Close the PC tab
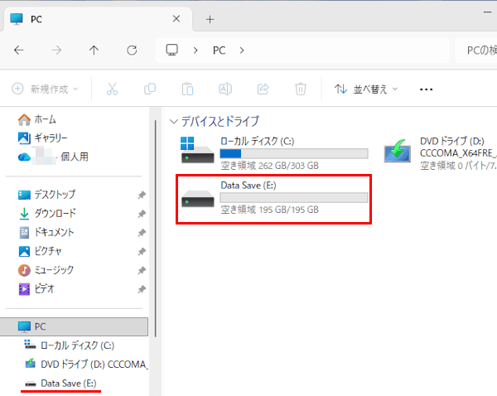The width and height of the screenshot is (497, 396). [x=176, y=19]
